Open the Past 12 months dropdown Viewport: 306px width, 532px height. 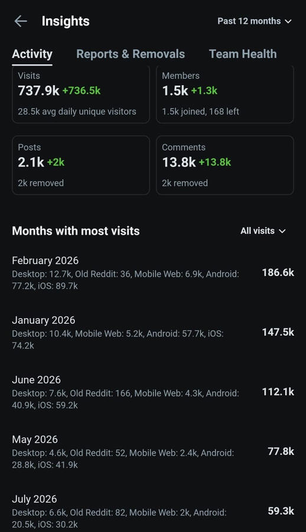(255, 21)
